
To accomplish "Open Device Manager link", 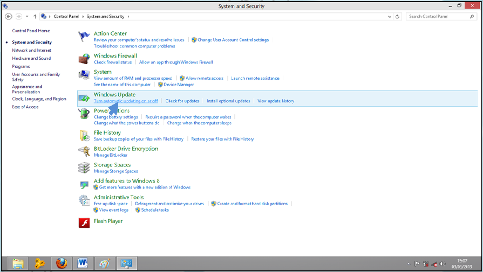I will (x=179, y=85).
